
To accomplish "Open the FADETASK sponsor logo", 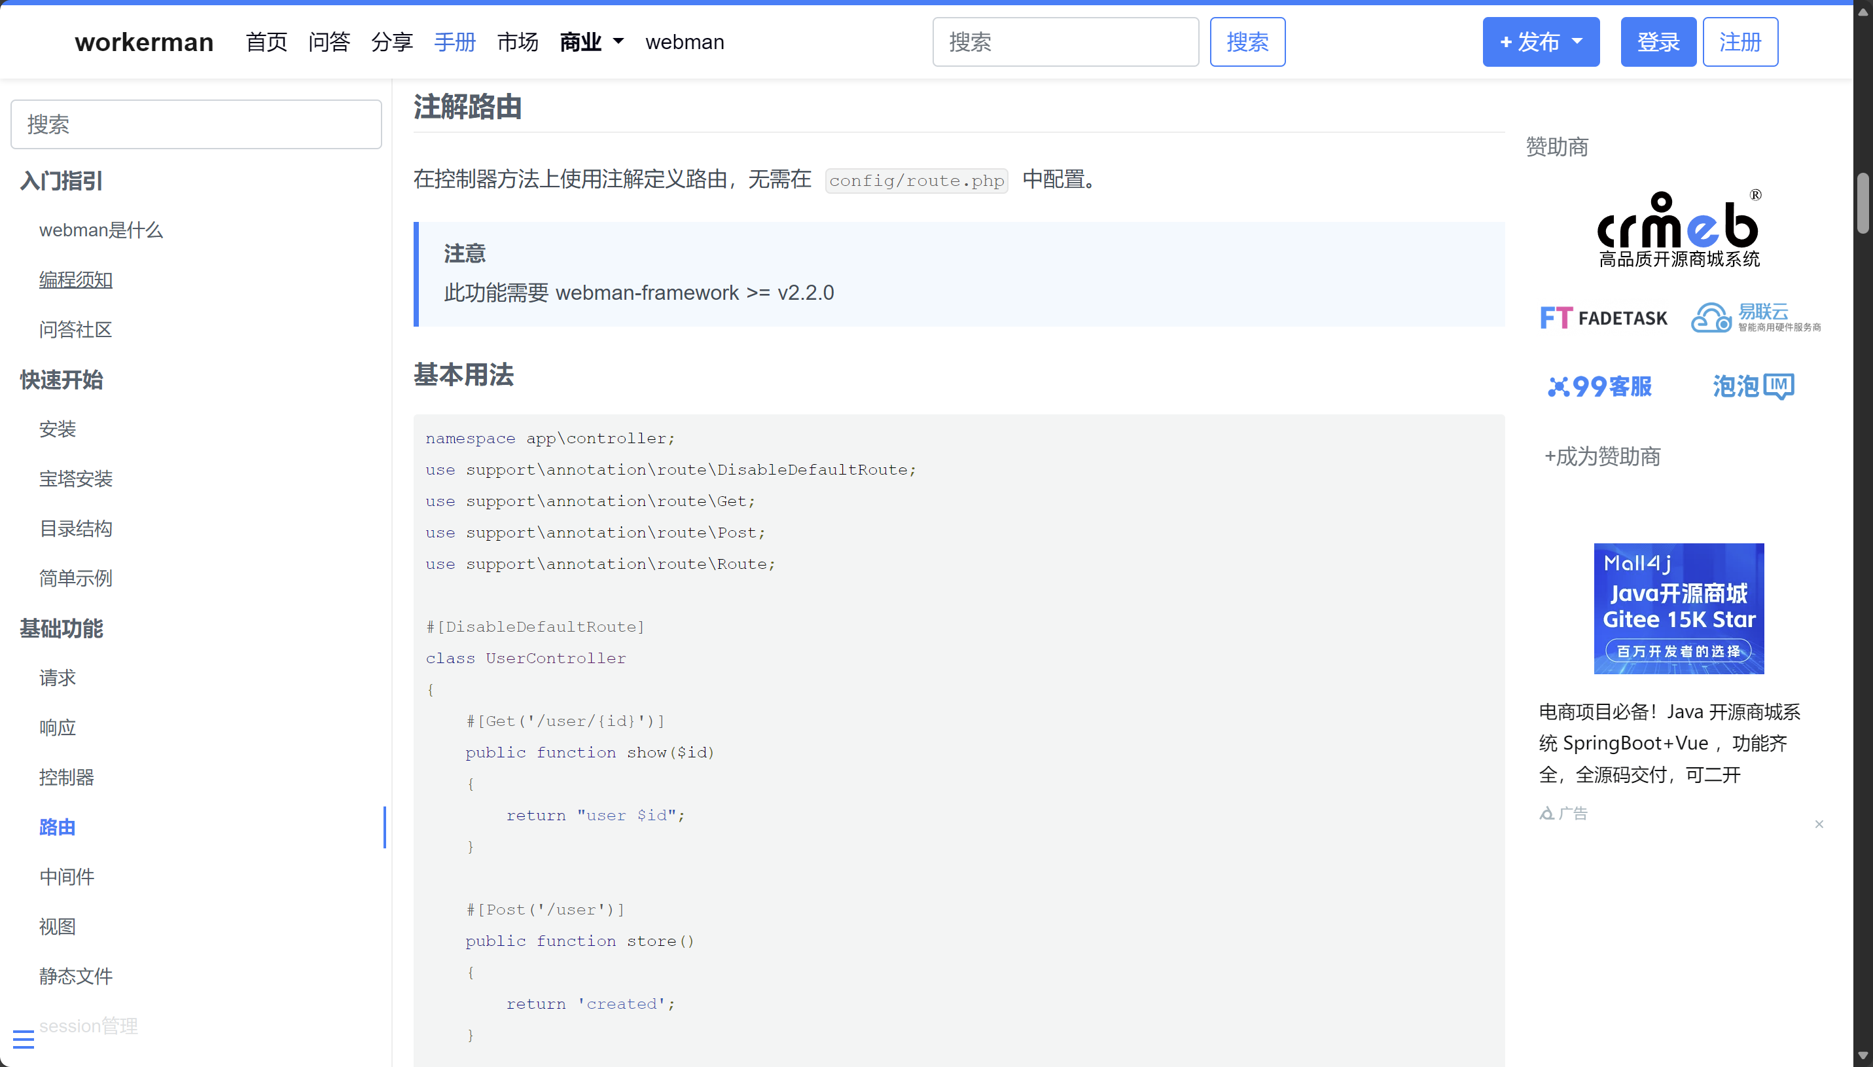I will 1603,318.
